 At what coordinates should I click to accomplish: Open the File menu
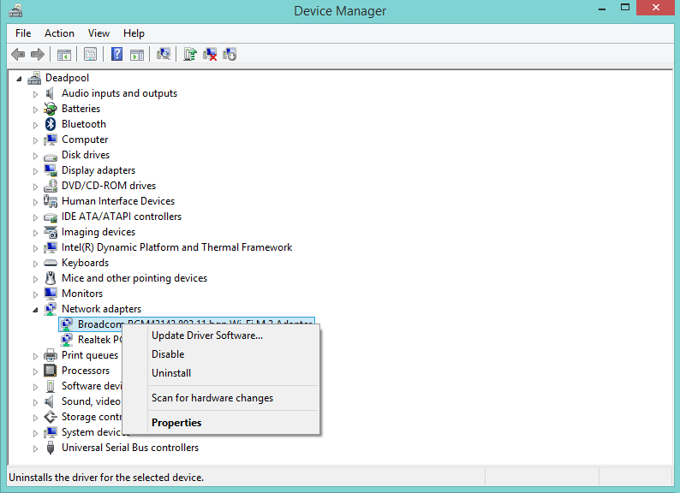pyautogui.click(x=23, y=33)
